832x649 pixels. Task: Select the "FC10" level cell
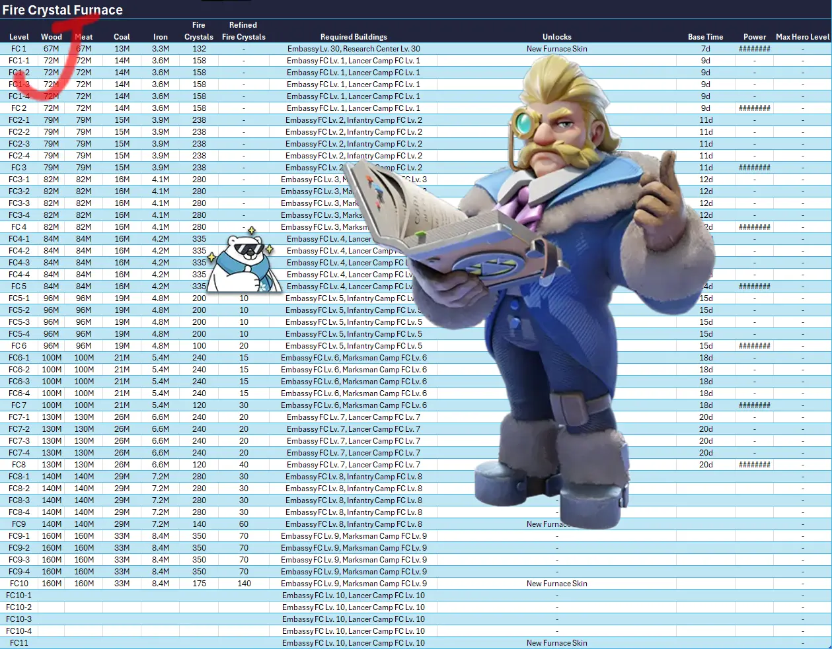click(19, 584)
